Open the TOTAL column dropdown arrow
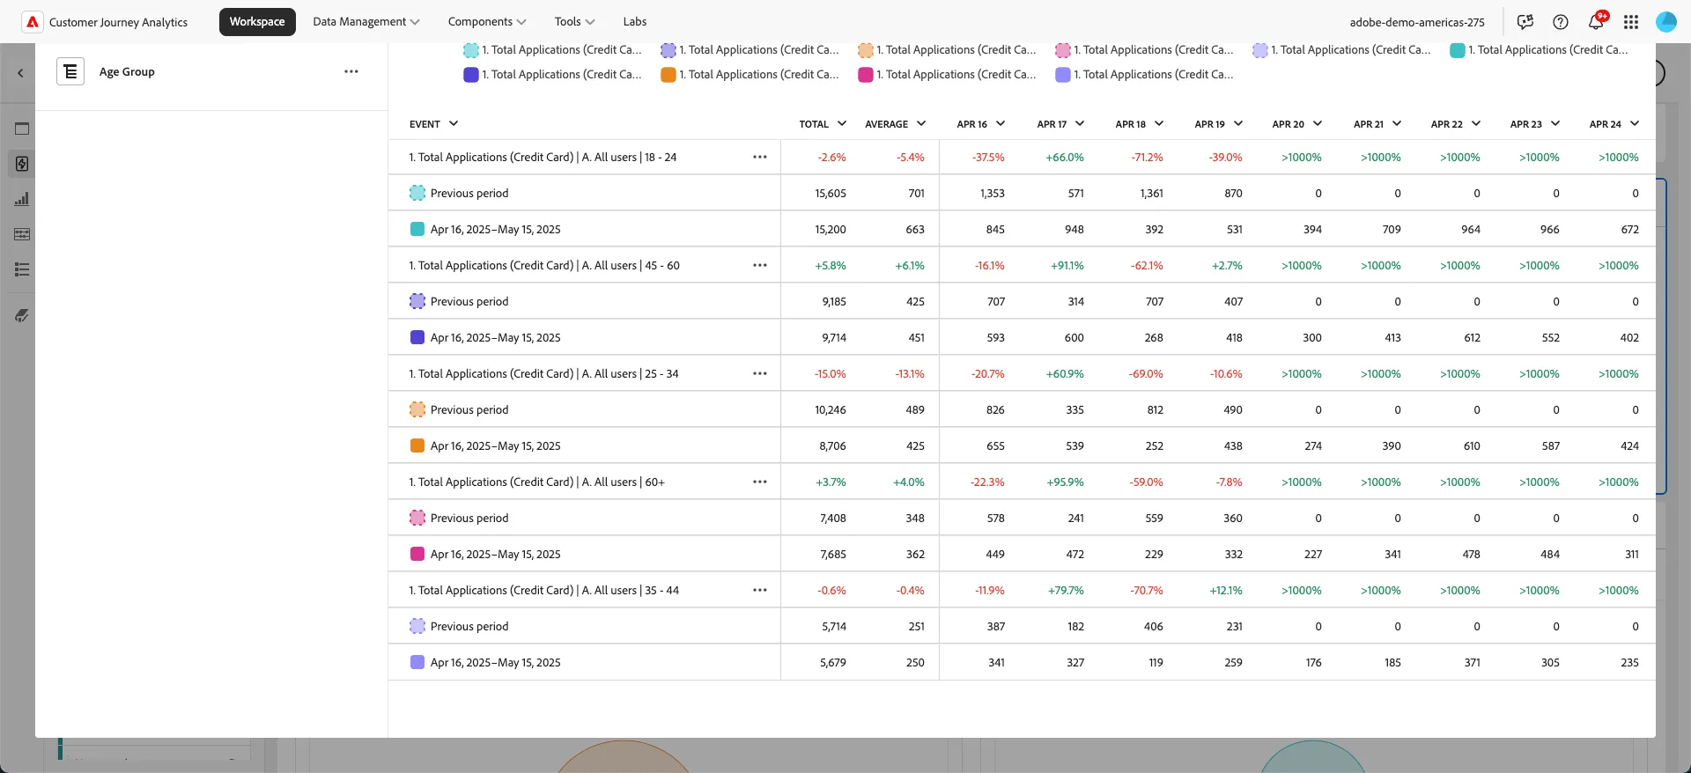Image resolution: width=1691 pixels, height=773 pixels. click(842, 123)
